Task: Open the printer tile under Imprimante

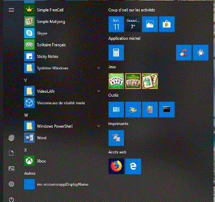Action: (x=116, y=138)
